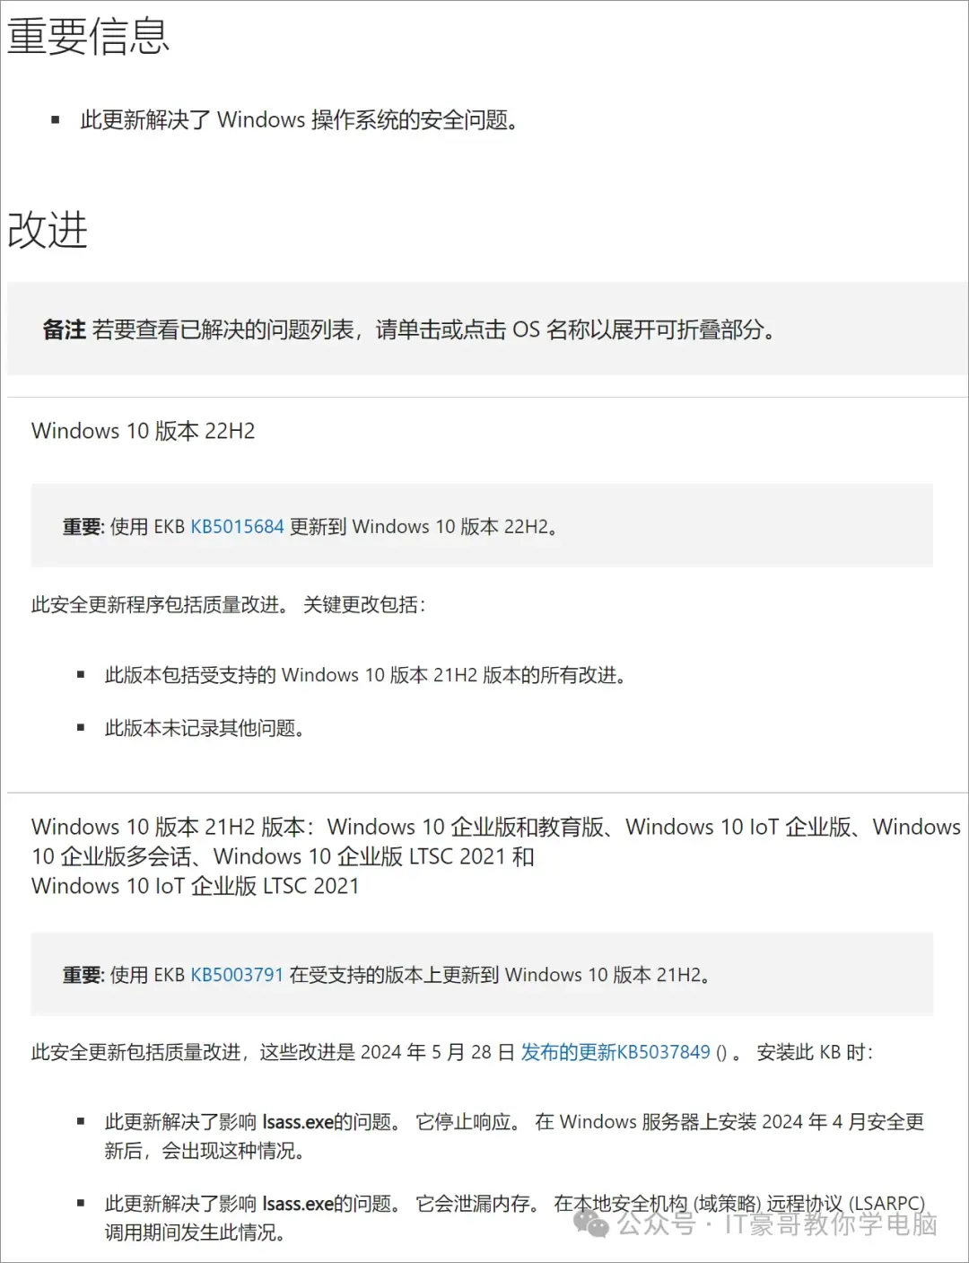Click the 改进 heading
The image size is (969, 1263).
(48, 230)
